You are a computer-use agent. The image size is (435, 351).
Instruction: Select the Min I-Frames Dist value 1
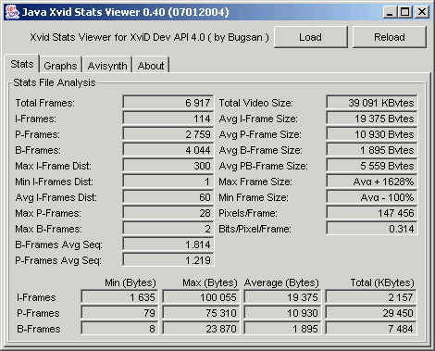pyautogui.click(x=168, y=182)
